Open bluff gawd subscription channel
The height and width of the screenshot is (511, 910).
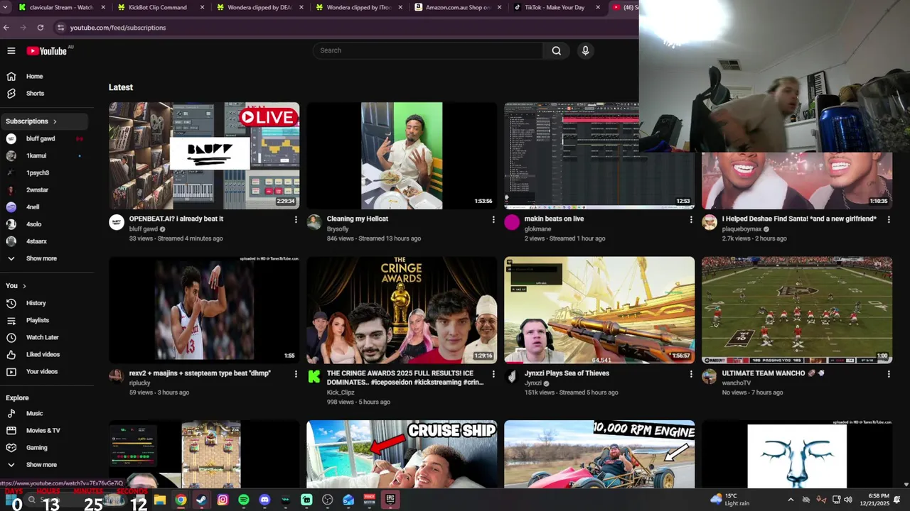(x=44, y=138)
